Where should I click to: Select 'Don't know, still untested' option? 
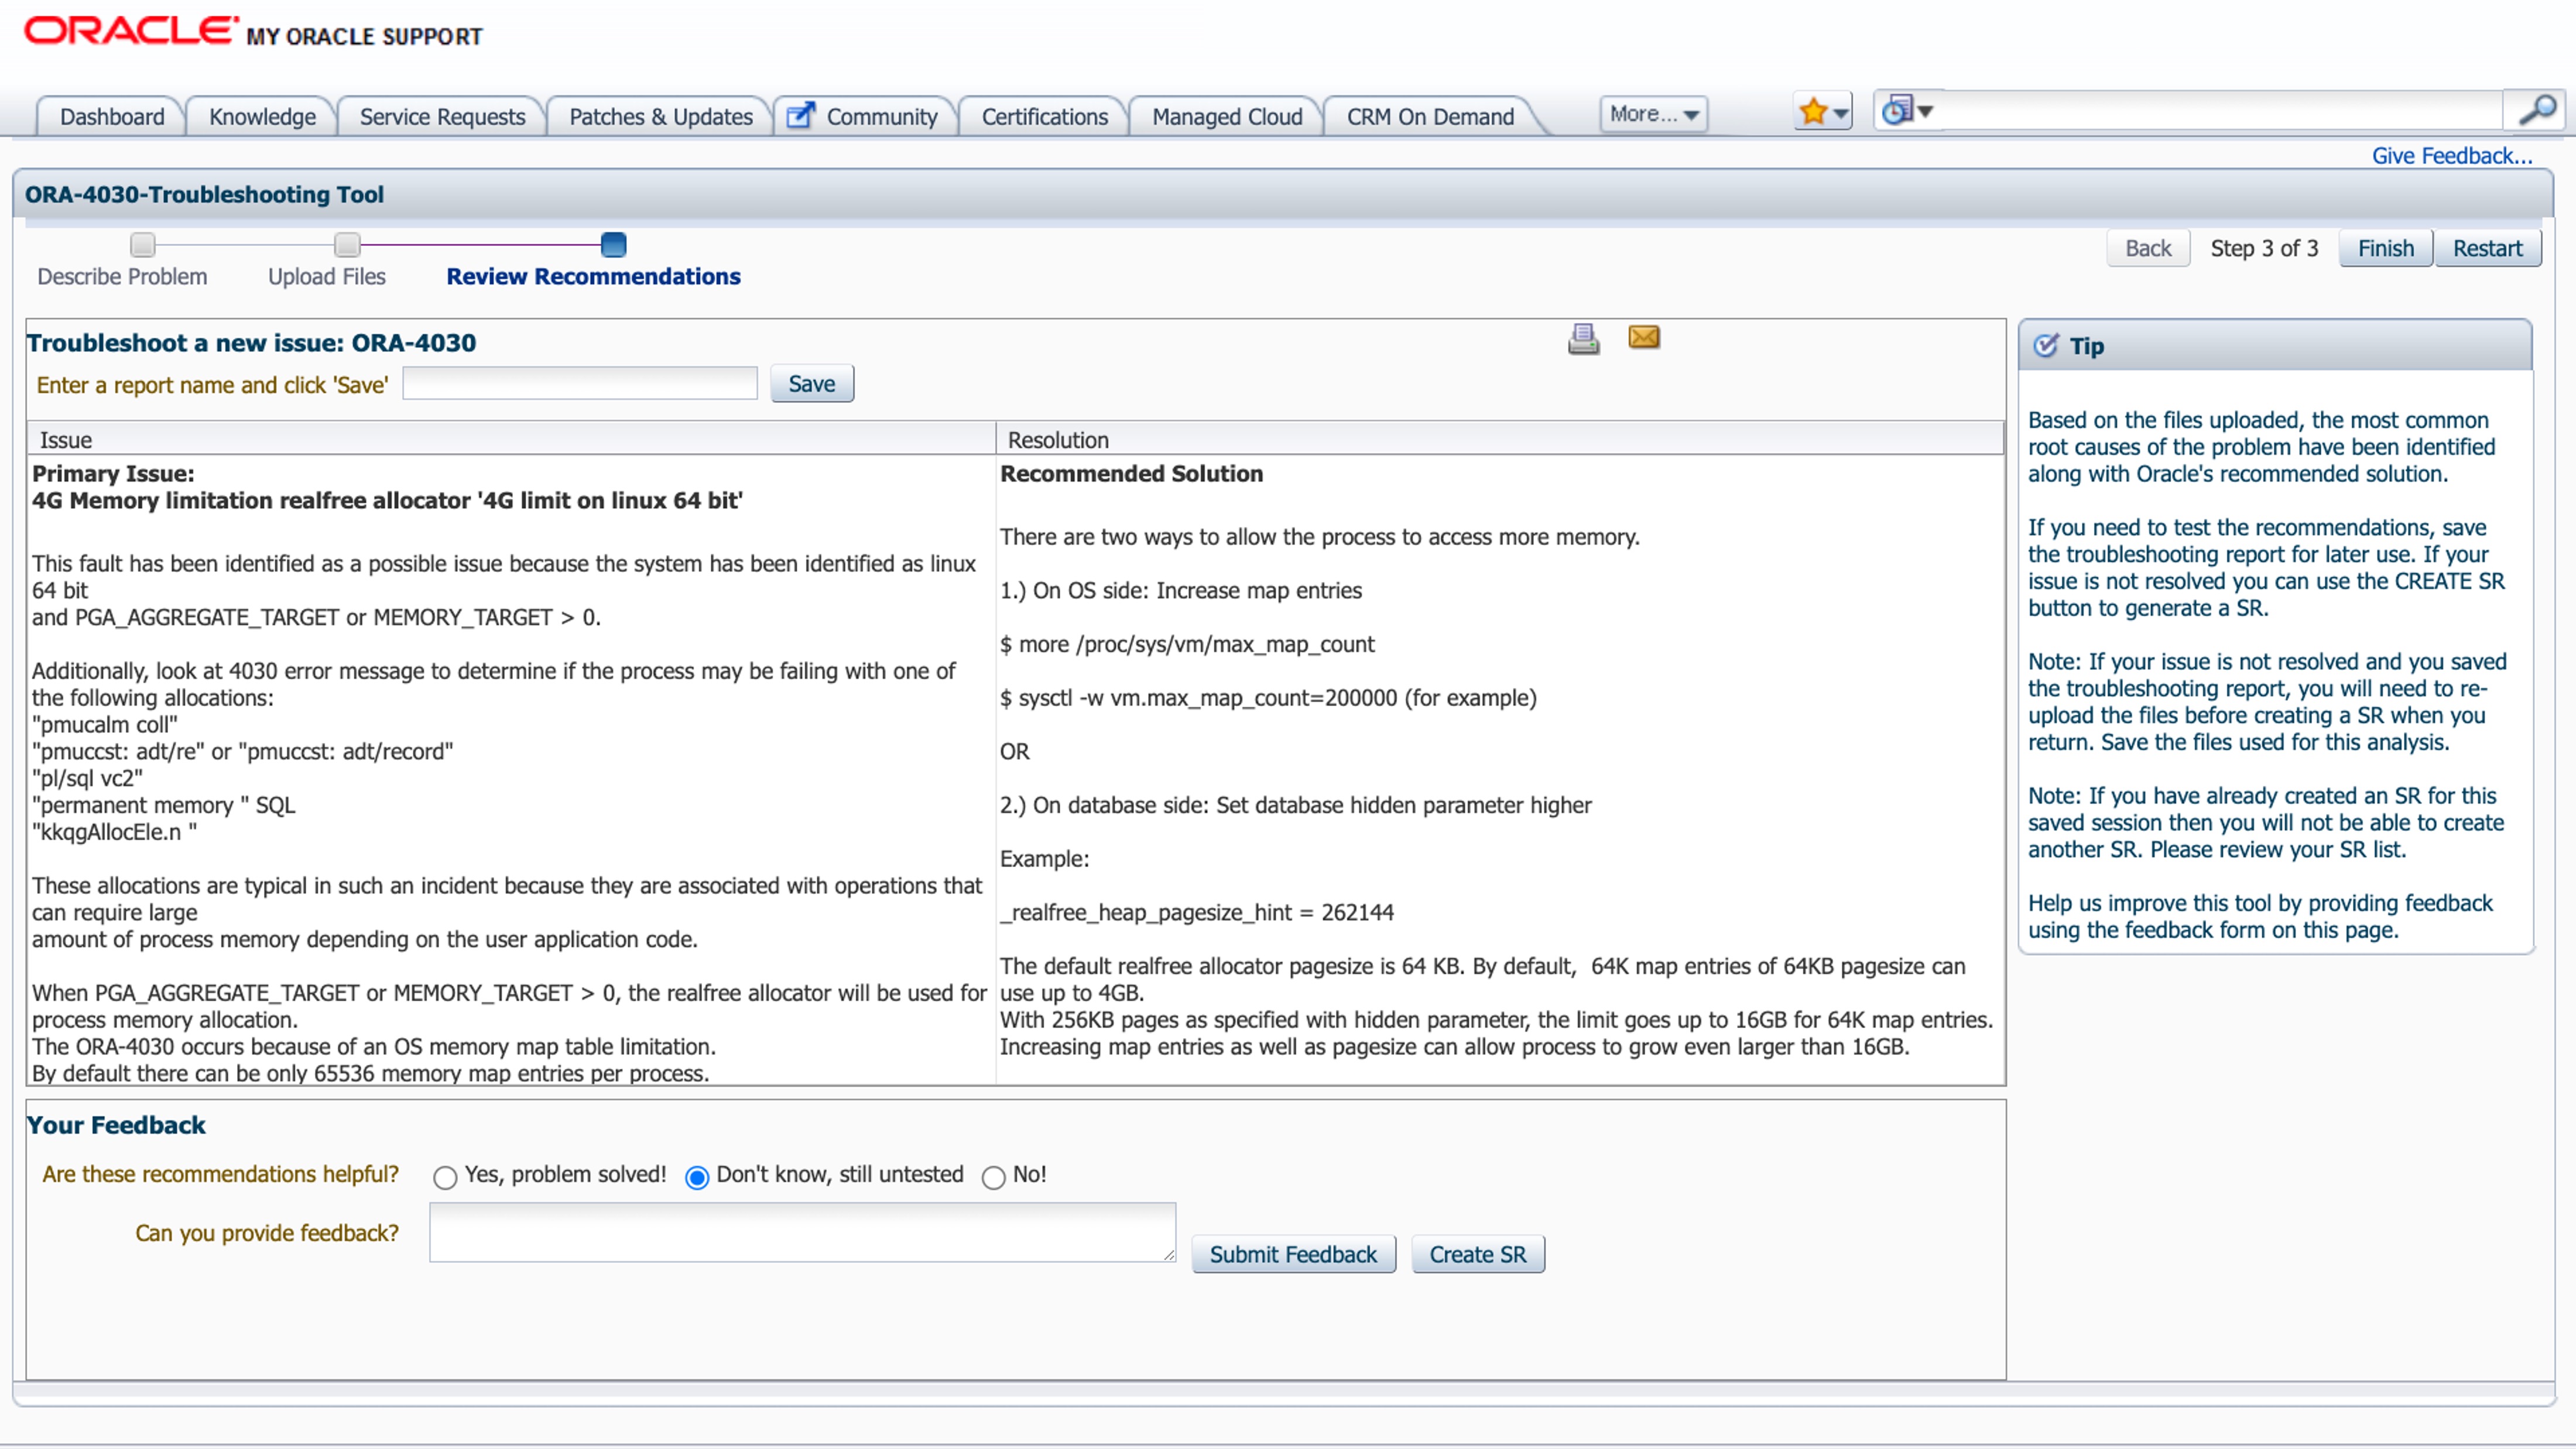pyautogui.click(x=697, y=1178)
